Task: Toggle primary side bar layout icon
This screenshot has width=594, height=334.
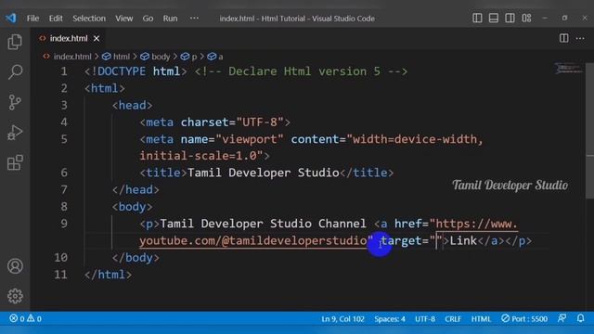Action: 477,18
